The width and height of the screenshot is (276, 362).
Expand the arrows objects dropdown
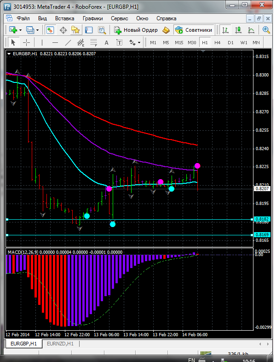(139, 42)
